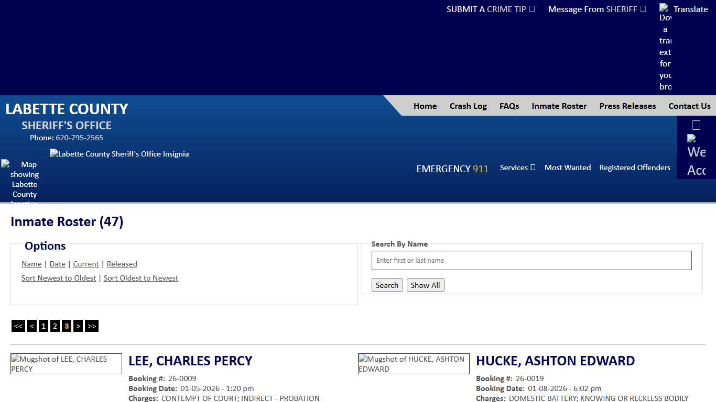Go to roster page 2
The image size is (716, 402).
[55, 326]
